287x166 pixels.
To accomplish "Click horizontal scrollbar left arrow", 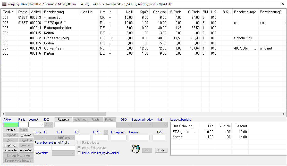I will coord(3,114).
